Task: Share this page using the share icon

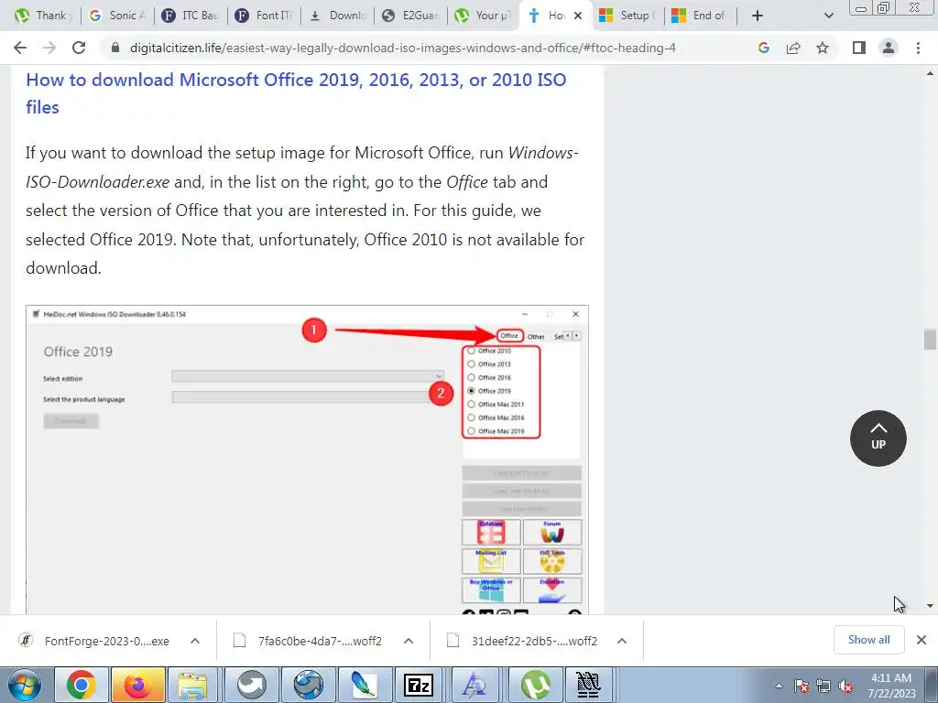Action: click(793, 48)
